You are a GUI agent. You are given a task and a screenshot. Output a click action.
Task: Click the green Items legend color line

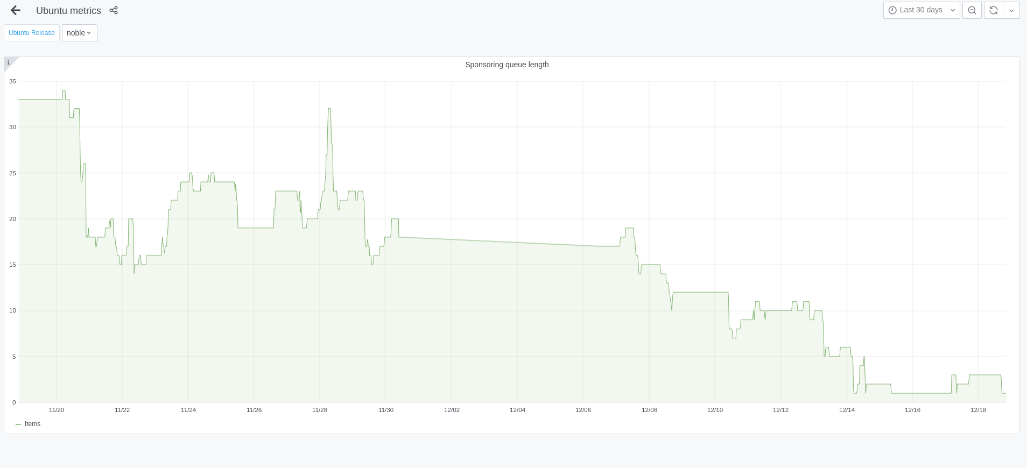[x=18, y=424]
